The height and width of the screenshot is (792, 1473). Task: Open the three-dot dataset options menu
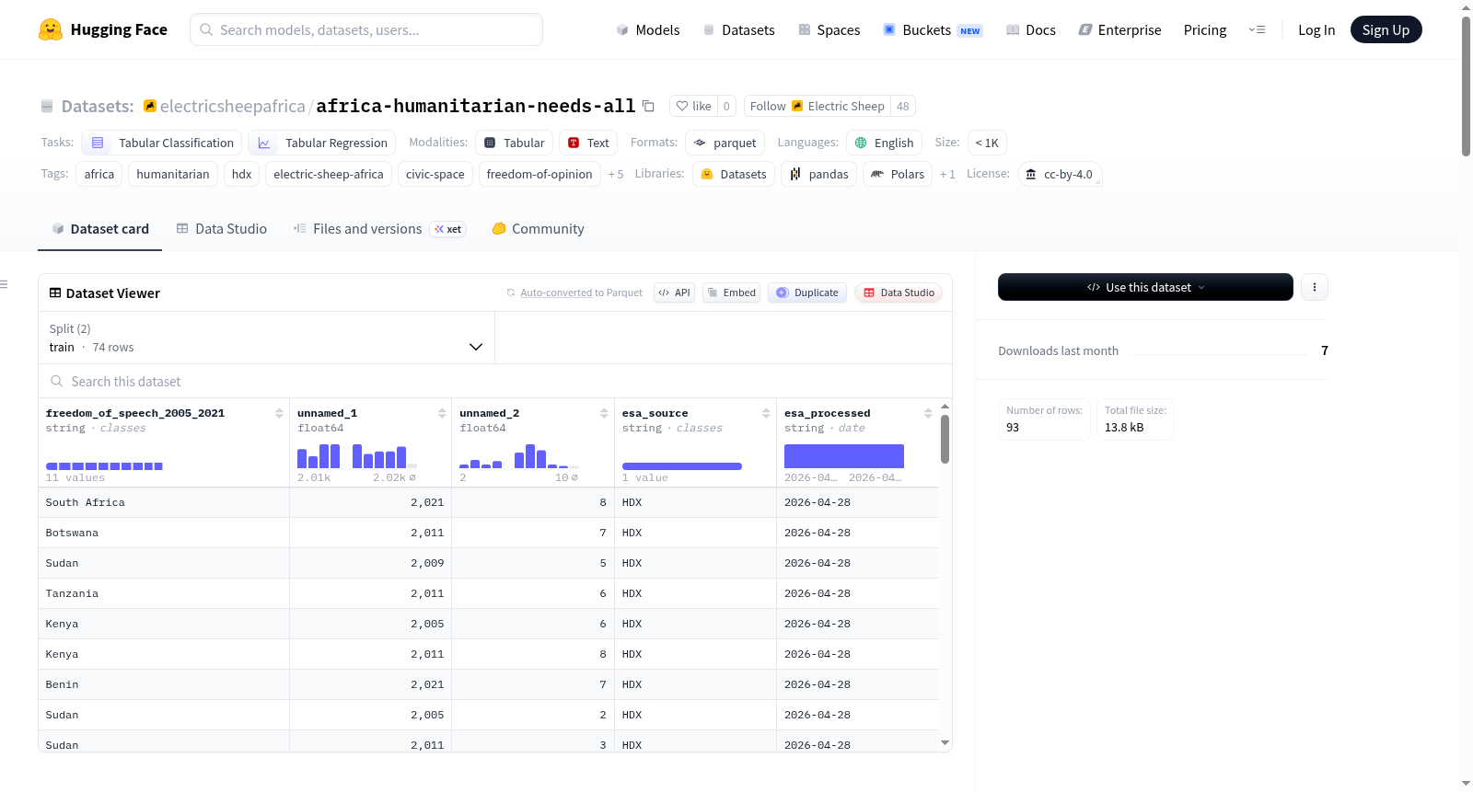pyautogui.click(x=1315, y=287)
